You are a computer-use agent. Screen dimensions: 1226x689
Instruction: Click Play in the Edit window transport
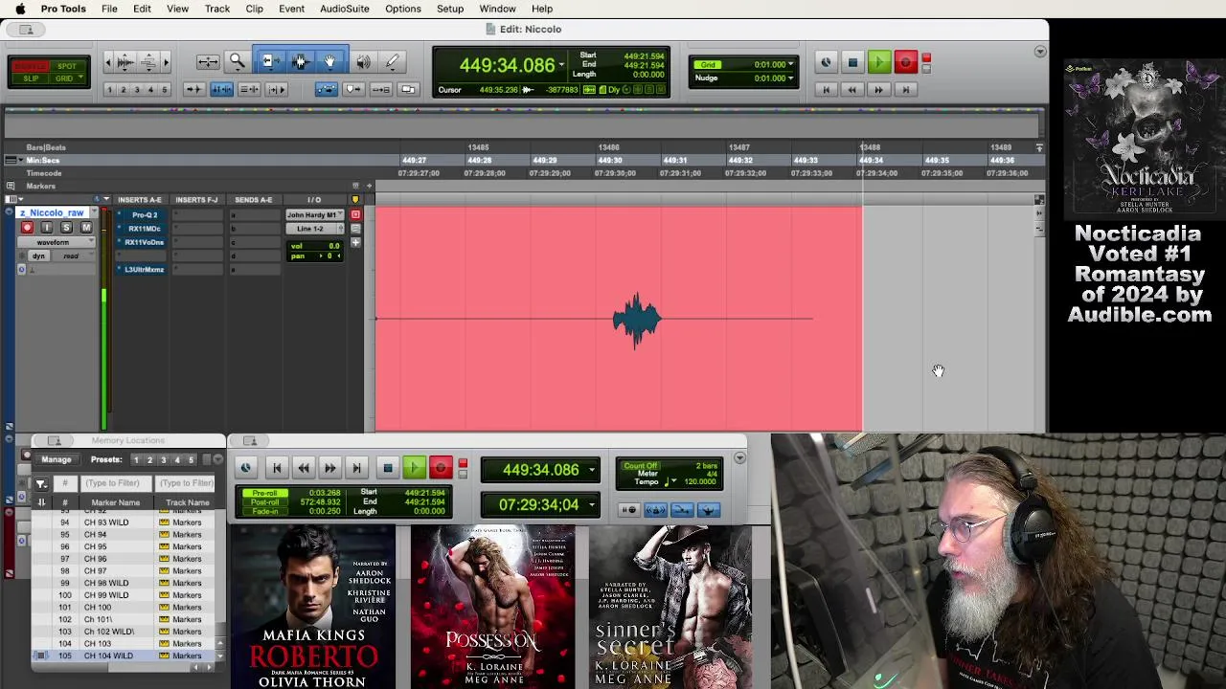pos(878,63)
